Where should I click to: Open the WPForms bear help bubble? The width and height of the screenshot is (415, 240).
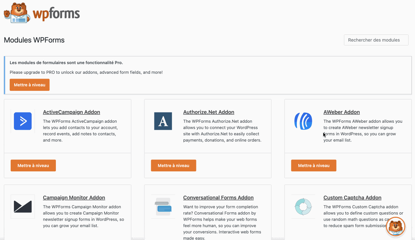click(395, 227)
